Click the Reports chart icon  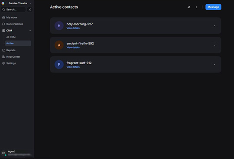tap(3, 50)
